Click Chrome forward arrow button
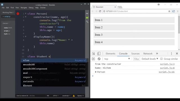Image resolution: width=180 pixels, height=101 pixels. (x=96, y=11)
